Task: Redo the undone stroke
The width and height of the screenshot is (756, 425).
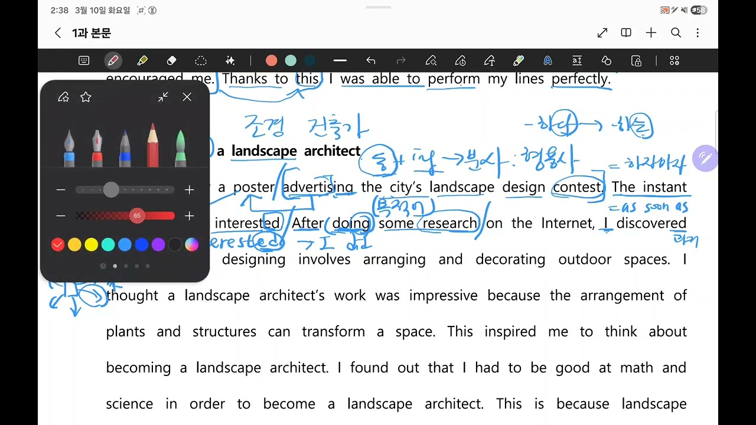Action: [401, 60]
